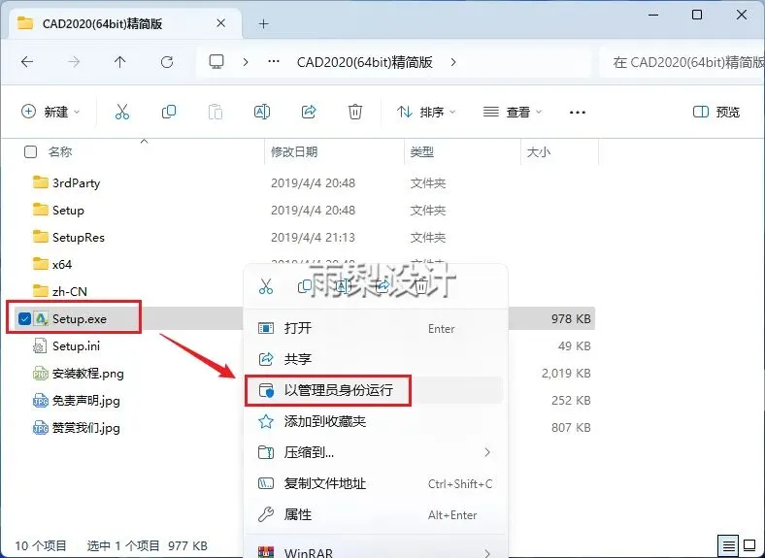The height and width of the screenshot is (558, 765).
Task: Click the Copy icon in context menu
Action: pyautogui.click(x=305, y=286)
